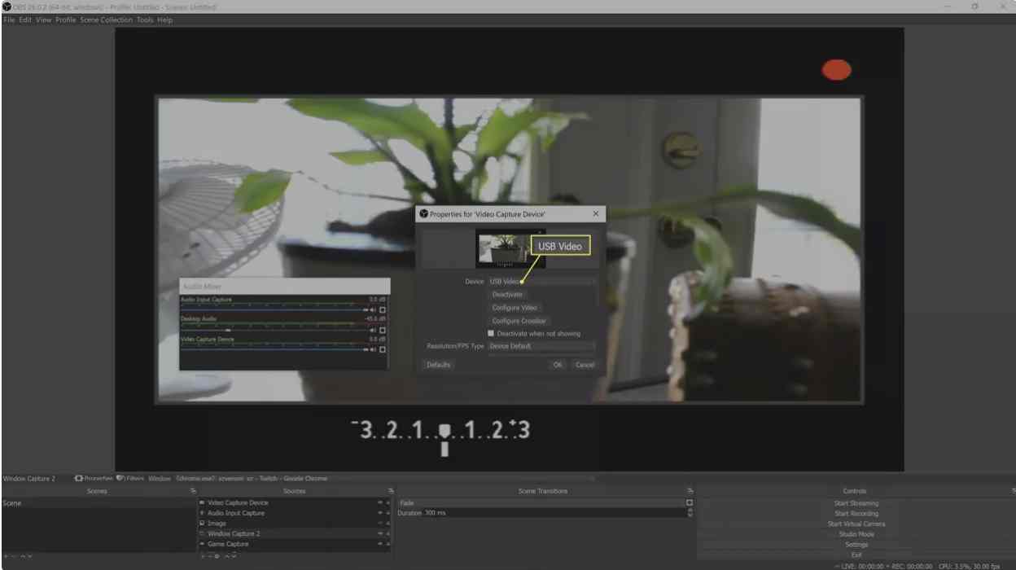The image size is (1016, 570).
Task: Click the OBS logo in title bar
Action: [x=7, y=7]
